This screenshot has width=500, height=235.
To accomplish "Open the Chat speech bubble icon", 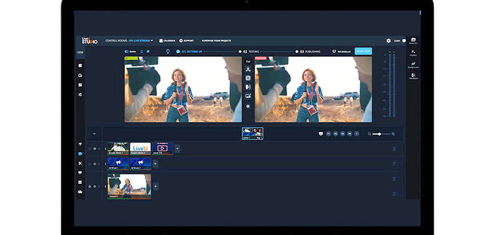I will point(404,41).
